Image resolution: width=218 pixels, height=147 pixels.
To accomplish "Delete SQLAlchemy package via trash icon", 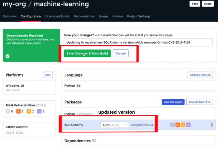I will 211,125.
